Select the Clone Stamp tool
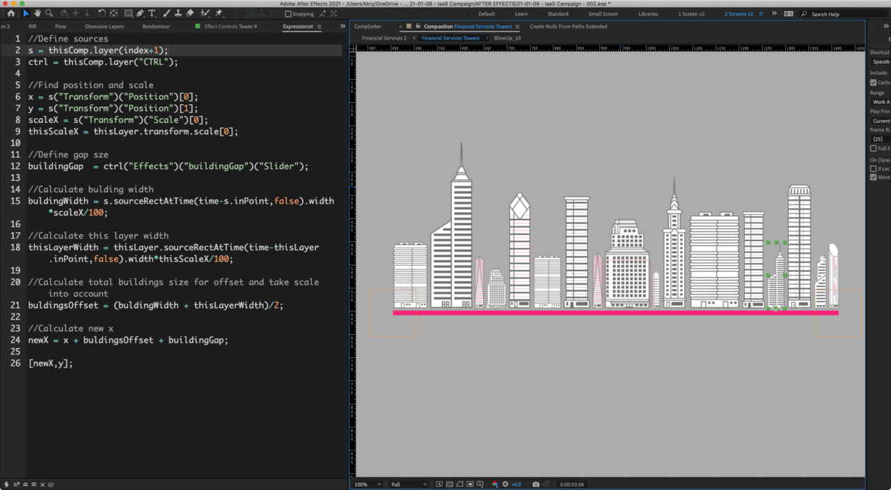The image size is (891, 490). 178,13
